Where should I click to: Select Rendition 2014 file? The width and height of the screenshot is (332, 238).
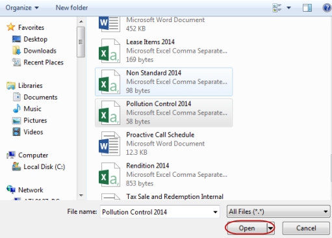(x=164, y=175)
